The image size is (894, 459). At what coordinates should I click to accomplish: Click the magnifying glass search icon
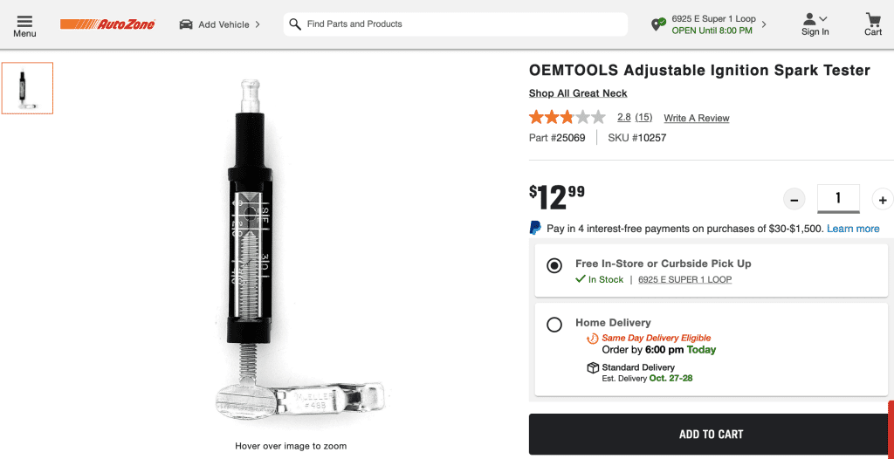pos(295,24)
